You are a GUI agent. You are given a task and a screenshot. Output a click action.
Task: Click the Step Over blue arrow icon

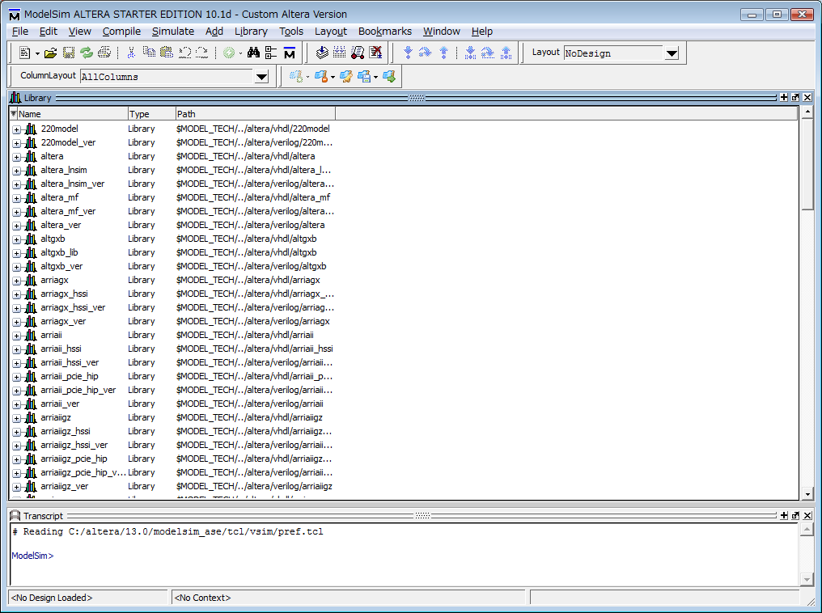pos(425,53)
